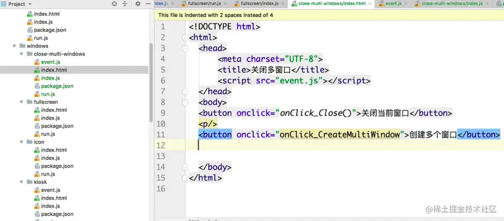Collapse the fullscreen folder arrow

21,102
